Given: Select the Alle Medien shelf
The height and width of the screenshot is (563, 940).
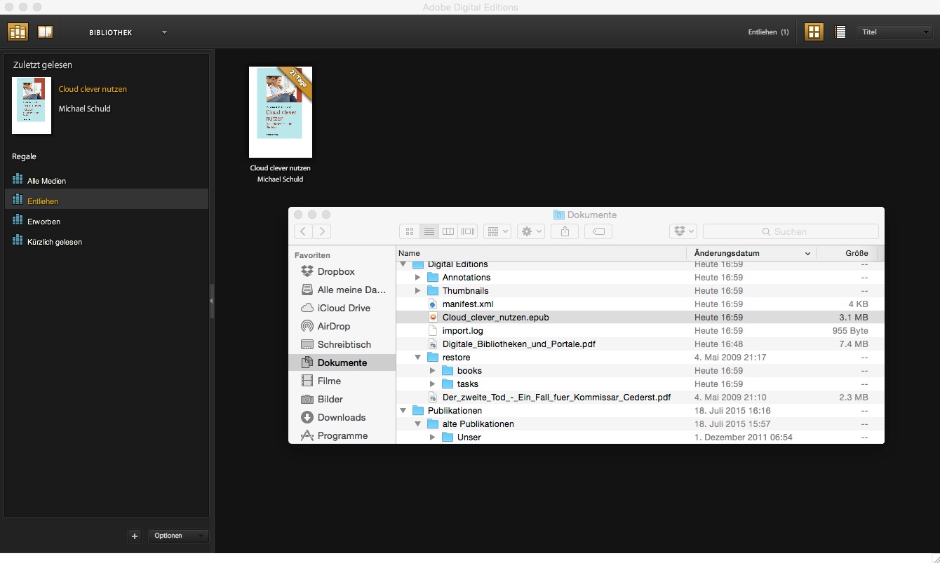Looking at the screenshot, I should pos(46,181).
